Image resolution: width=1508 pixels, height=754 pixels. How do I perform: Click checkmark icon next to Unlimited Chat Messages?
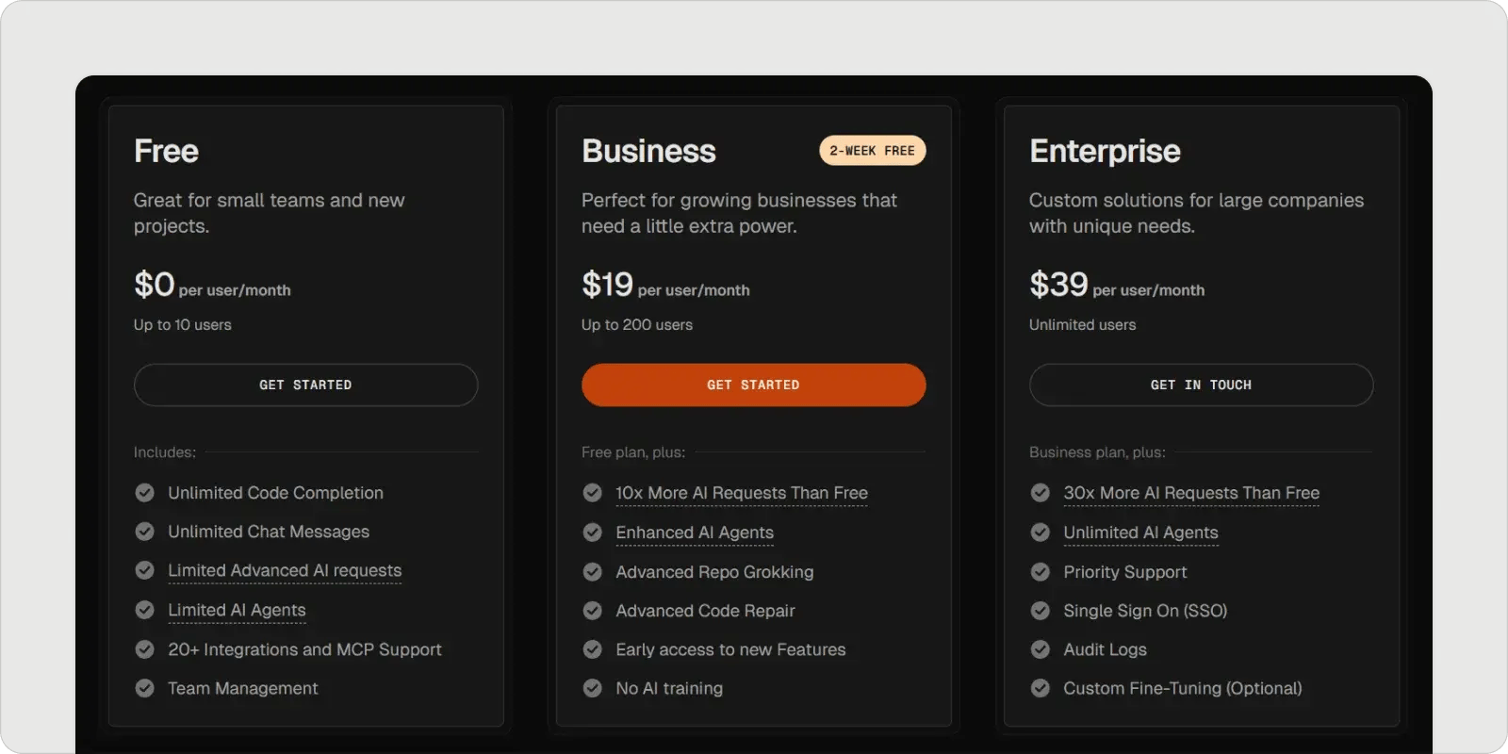click(x=144, y=532)
